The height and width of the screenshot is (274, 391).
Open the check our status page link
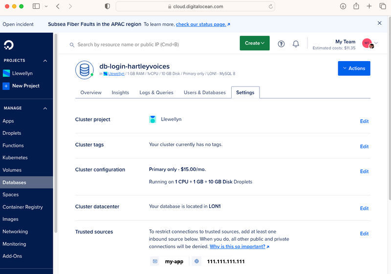(203, 24)
